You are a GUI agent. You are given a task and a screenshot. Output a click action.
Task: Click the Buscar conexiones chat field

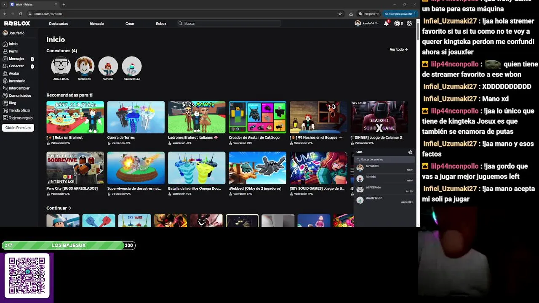pos(384,159)
